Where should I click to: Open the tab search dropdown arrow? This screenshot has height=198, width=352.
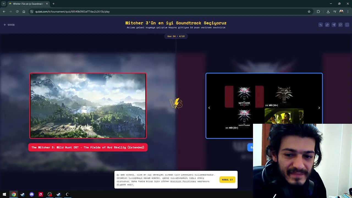coord(4,4)
